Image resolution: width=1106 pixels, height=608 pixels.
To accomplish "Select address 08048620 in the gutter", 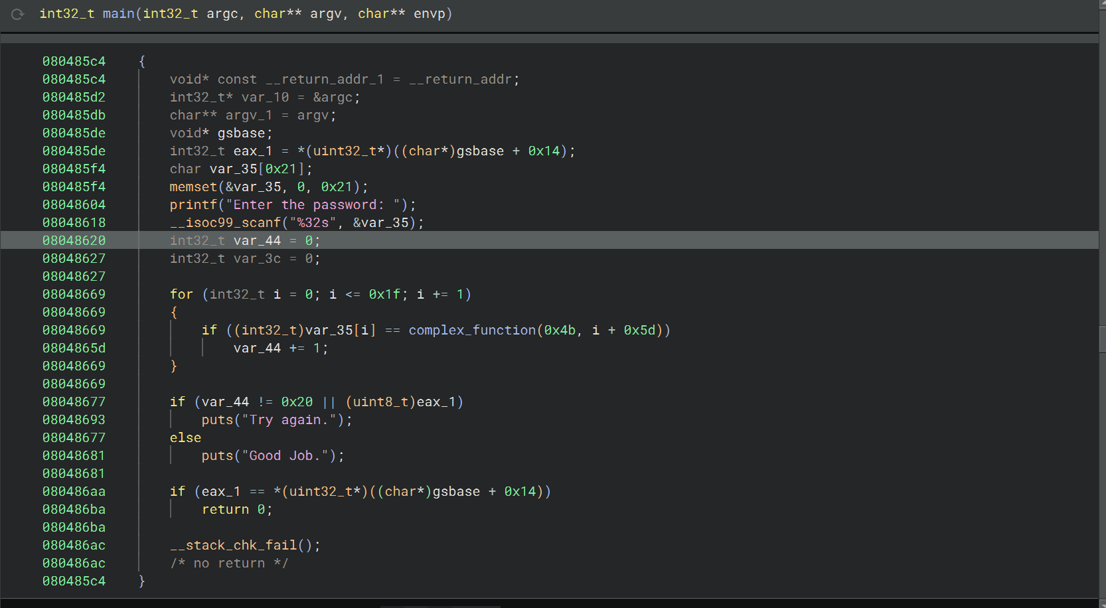I will click(74, 240).
